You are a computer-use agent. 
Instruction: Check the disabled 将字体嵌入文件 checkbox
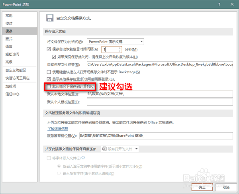point(49,158)
